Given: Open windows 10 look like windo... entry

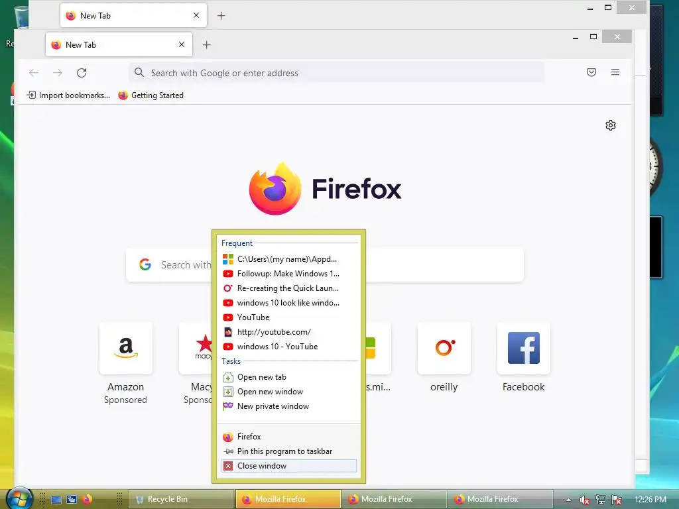Looking at the screenshot, I should 289,302.
